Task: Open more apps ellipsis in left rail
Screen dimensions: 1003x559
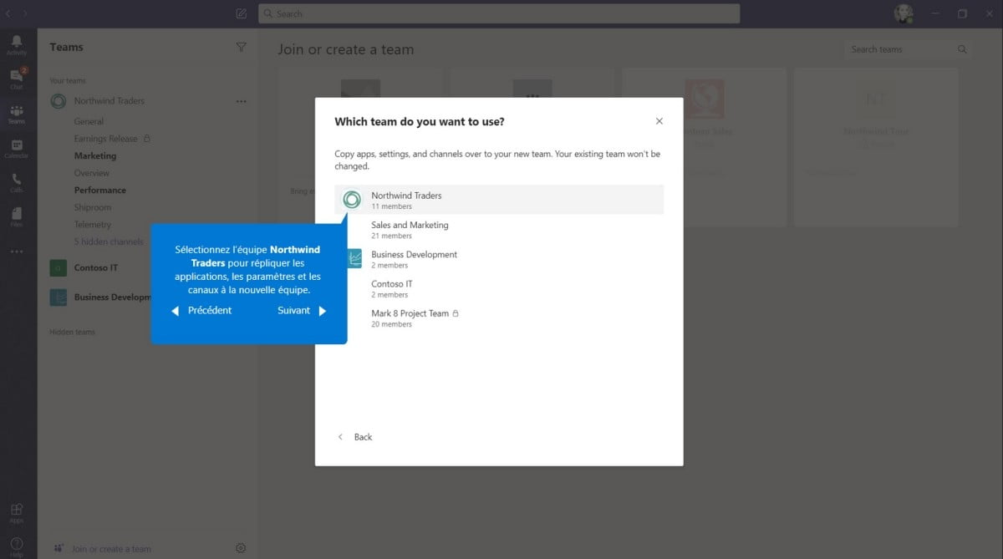Action: tap(17, 252)
